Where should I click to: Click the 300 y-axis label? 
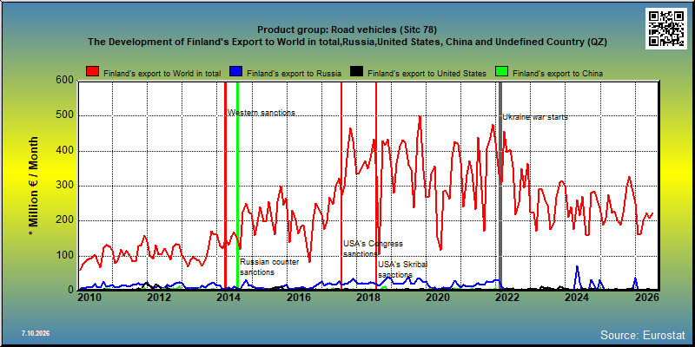[x=66, y=186]
